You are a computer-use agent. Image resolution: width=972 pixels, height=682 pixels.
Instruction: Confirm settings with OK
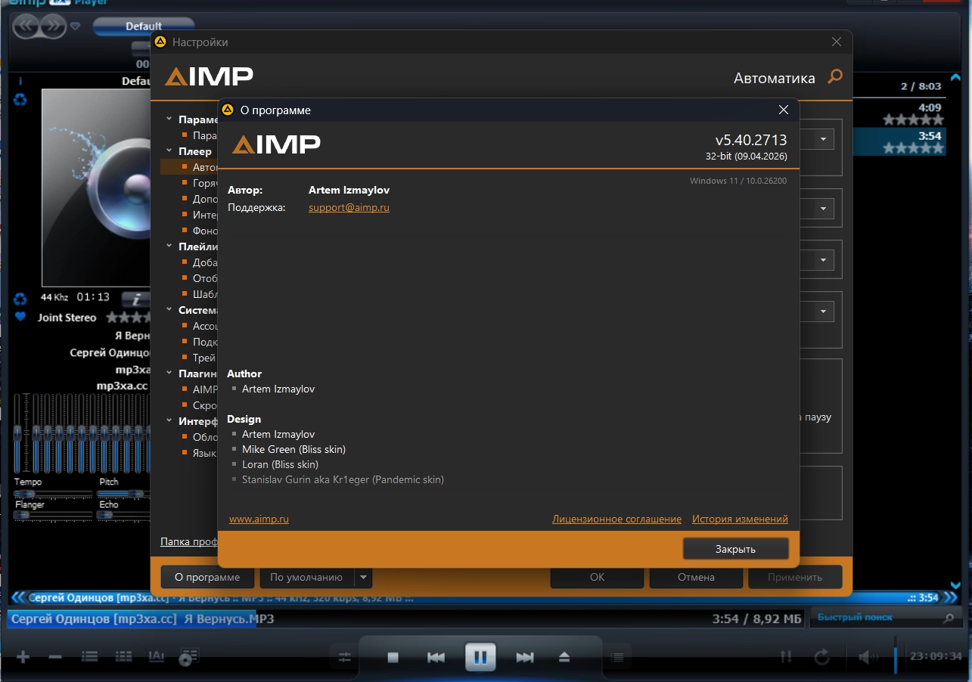(x=597, y=578)
